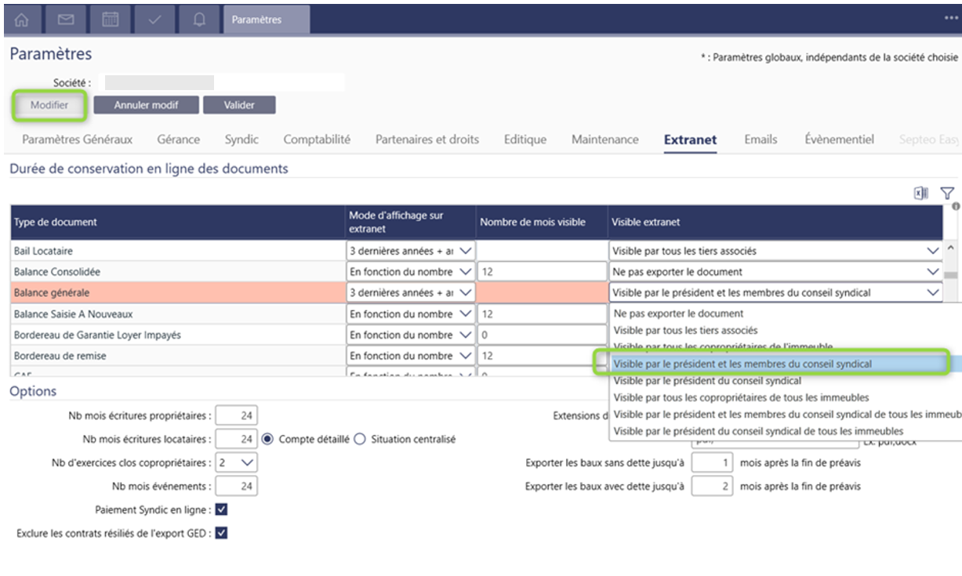Click the checkmark tasks icon
The image size is (962, 576).
(x=155, y=20)
